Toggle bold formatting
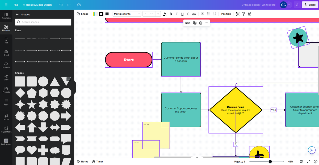Image resolution: width=319 pixels, height=165 pixels. click(x=171, y=14)
